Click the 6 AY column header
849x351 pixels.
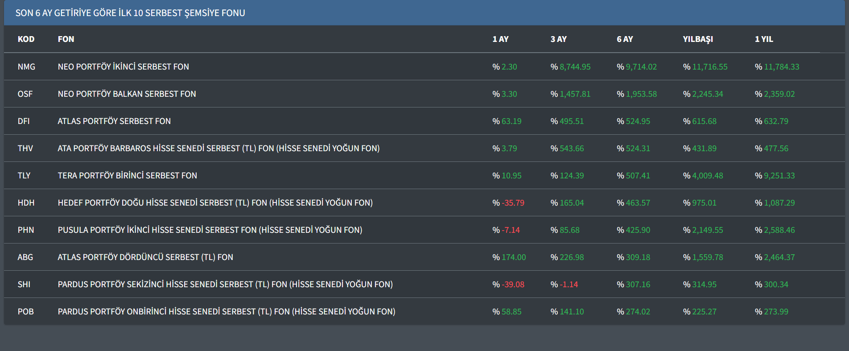tap(625, 39)
